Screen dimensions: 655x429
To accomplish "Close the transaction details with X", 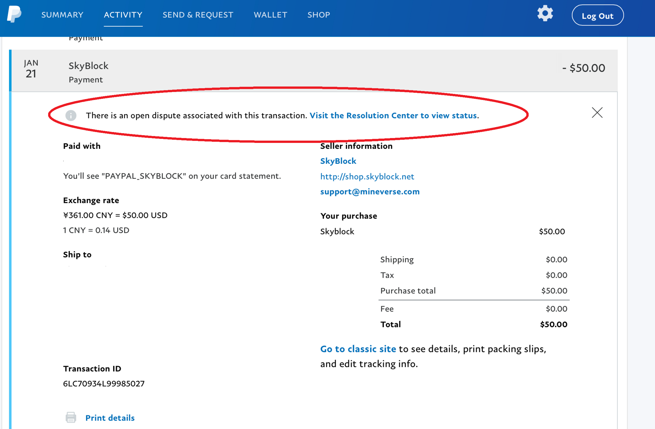I will coord(597,113).
